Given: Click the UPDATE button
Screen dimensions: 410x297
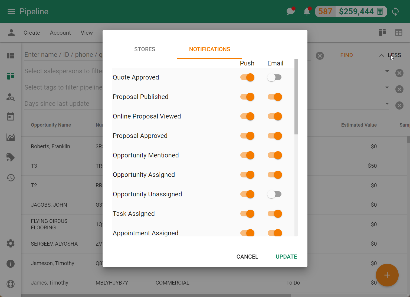Looking at the screenshot, I should point(286,257).
